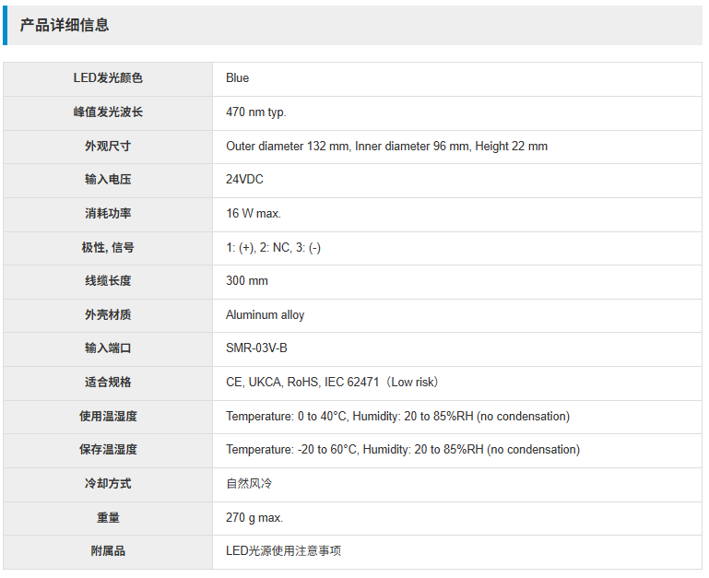Select the 附属品 label

click(108, 551)
